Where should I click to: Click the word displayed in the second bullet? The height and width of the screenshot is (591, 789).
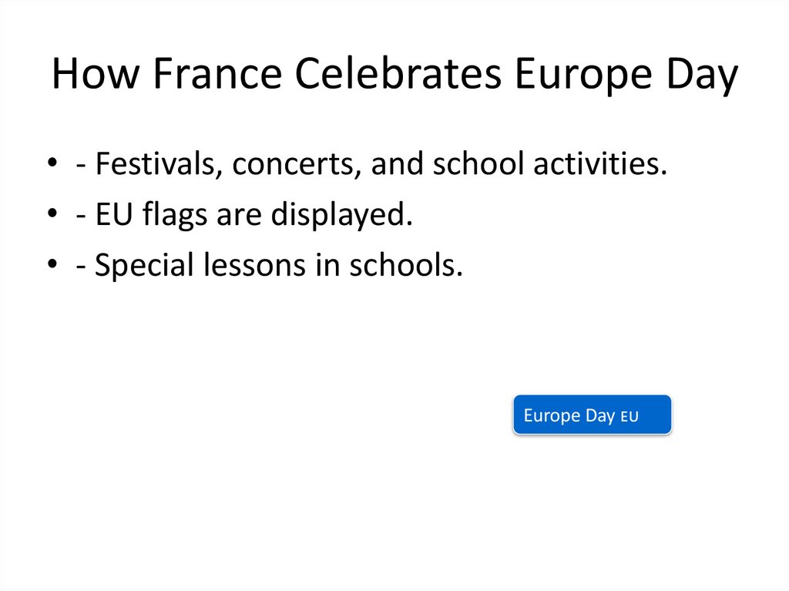(342, 215)
